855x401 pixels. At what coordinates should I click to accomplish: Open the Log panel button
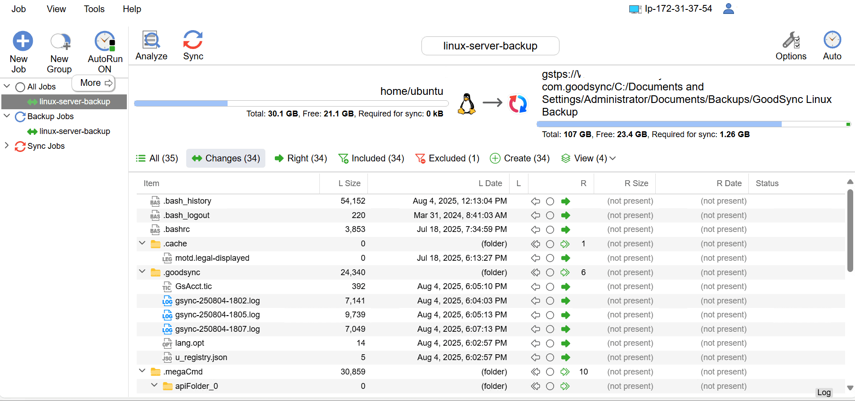click(824, 392)
